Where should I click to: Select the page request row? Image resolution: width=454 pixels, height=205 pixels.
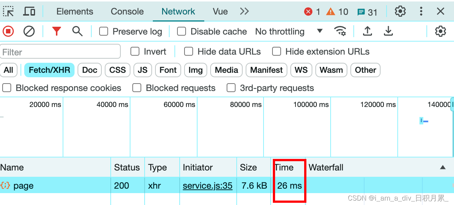pyautogui.click(x=227, y=185)
